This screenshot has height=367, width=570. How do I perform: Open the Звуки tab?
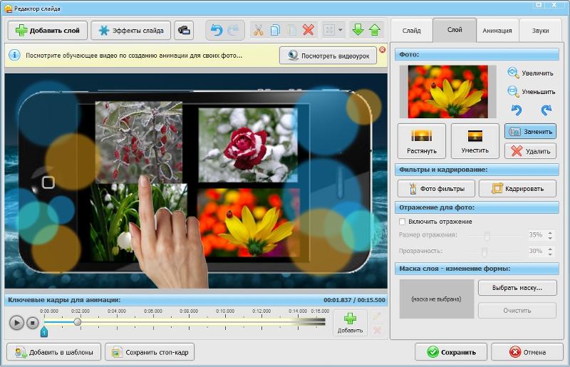point(541,31)
